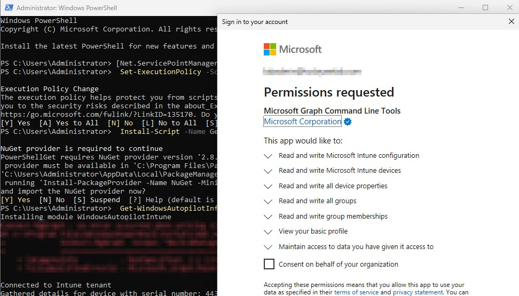Expand Read and write all groups permission

point(268,201)
